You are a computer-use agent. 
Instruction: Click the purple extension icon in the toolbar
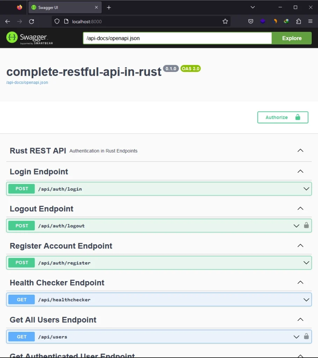point(263,21)
